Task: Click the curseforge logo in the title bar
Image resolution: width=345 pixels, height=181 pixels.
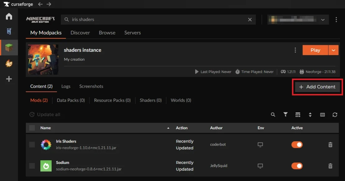Action: coord(18,4)
